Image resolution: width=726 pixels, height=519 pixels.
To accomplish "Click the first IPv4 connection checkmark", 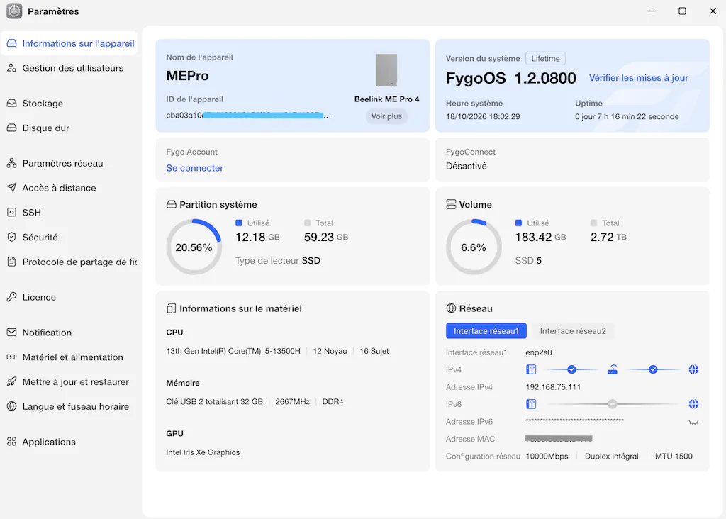I will [x=571, y=369].
